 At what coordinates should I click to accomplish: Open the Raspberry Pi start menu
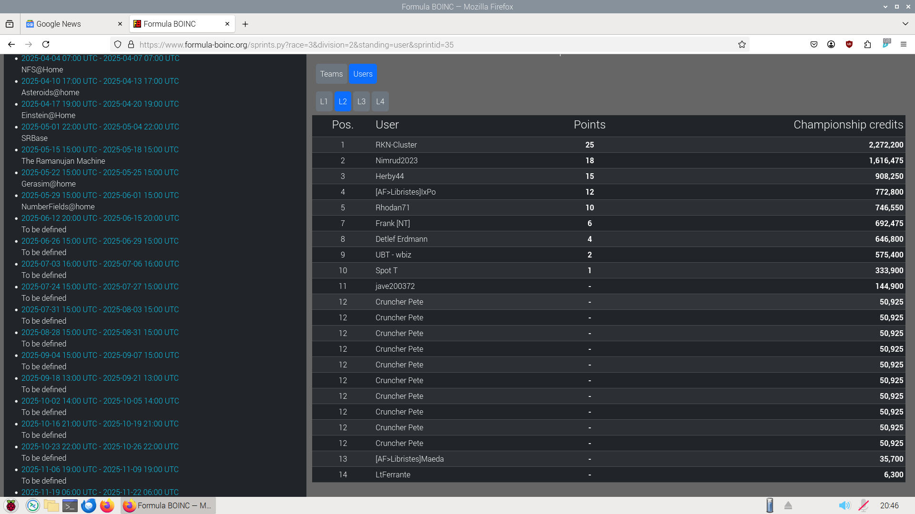pos(11,505)
